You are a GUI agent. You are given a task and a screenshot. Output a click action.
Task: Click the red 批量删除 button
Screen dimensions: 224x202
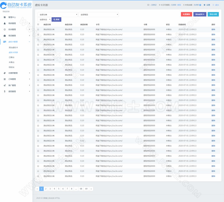point(186,14)
